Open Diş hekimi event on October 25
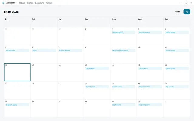This screenshot has width=194, height=121. pos(176,87)
